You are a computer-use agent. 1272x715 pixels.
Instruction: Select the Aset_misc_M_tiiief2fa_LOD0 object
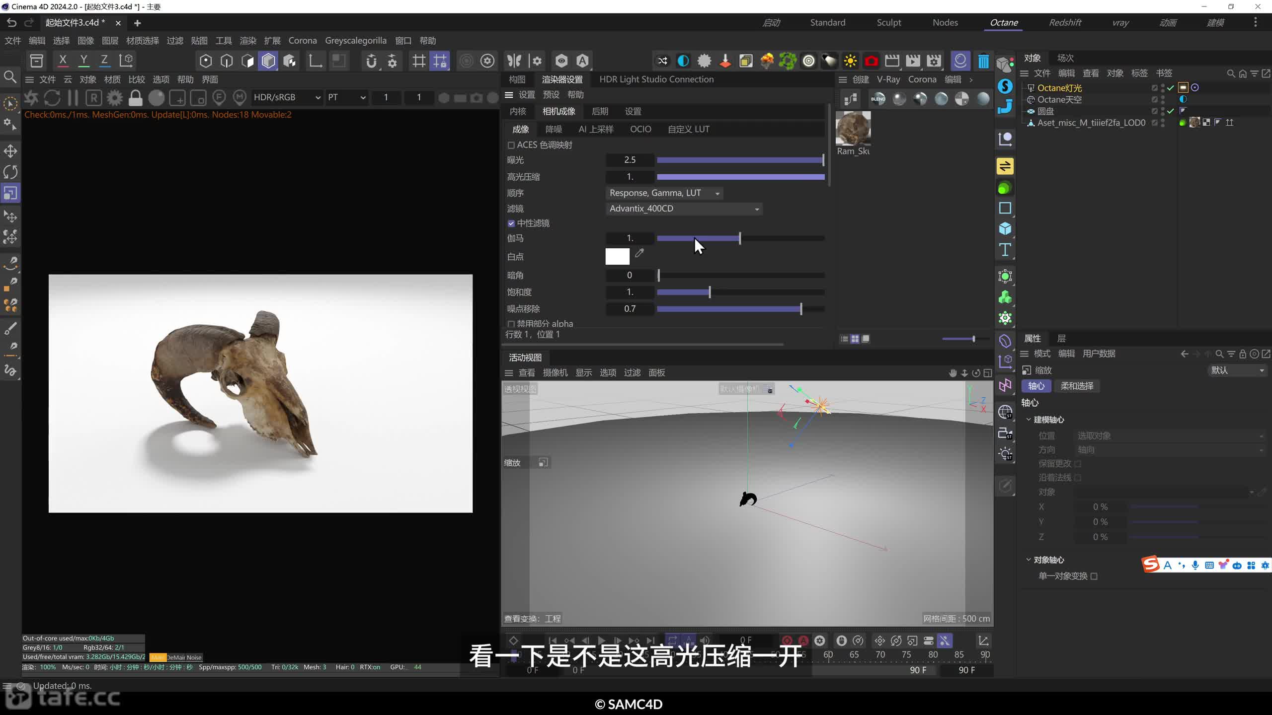[1091, 123]
